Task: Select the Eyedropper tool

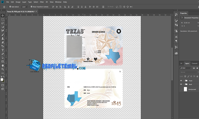Action: 3,31
